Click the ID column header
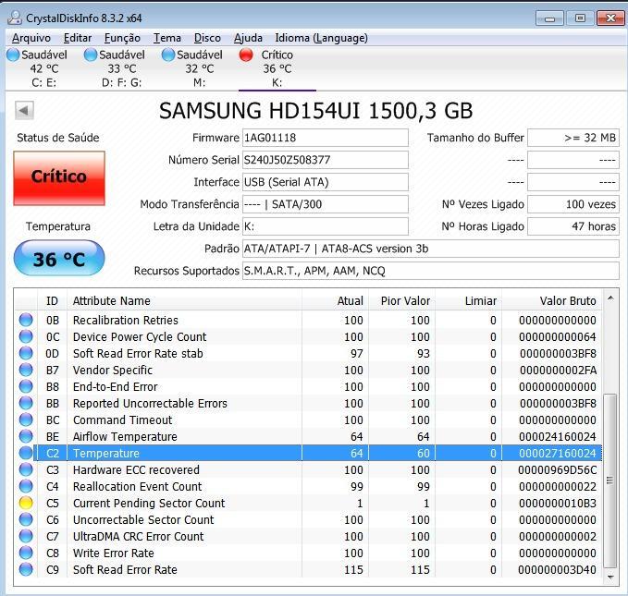Image resolution: width=628 pixels, height=596 pixels. click(52, 300)
